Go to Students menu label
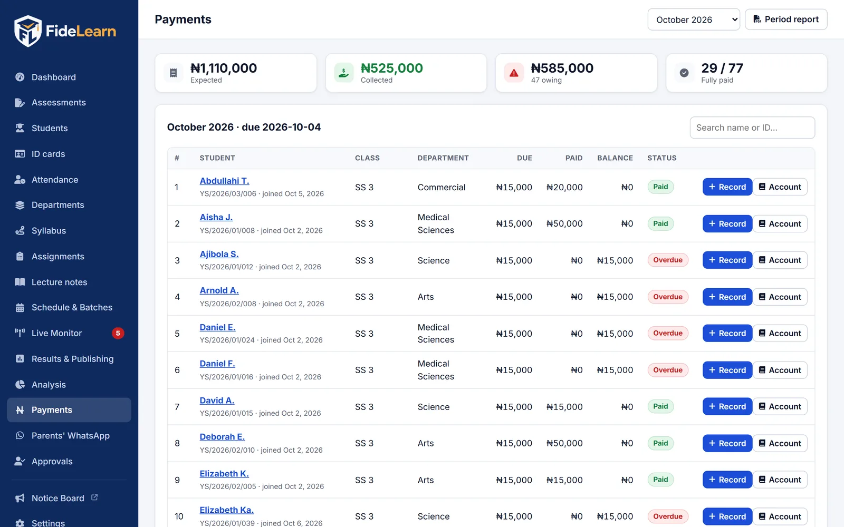 click(50, 128)
